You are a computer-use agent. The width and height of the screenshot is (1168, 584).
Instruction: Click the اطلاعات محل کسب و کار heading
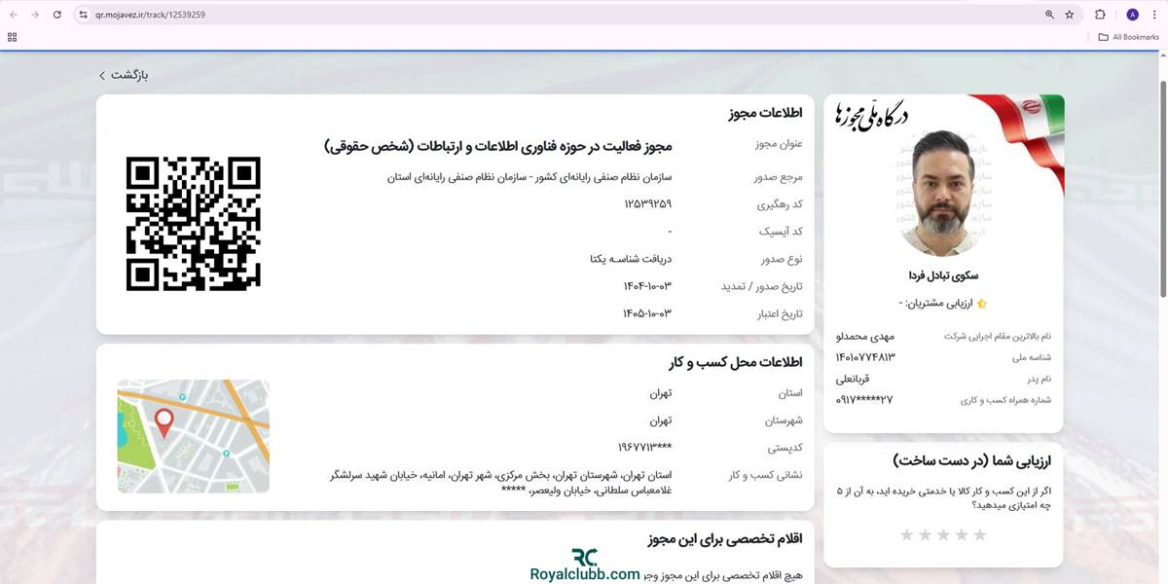736,362
